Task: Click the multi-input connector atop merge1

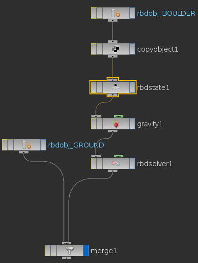Action: tap(66, 243)
